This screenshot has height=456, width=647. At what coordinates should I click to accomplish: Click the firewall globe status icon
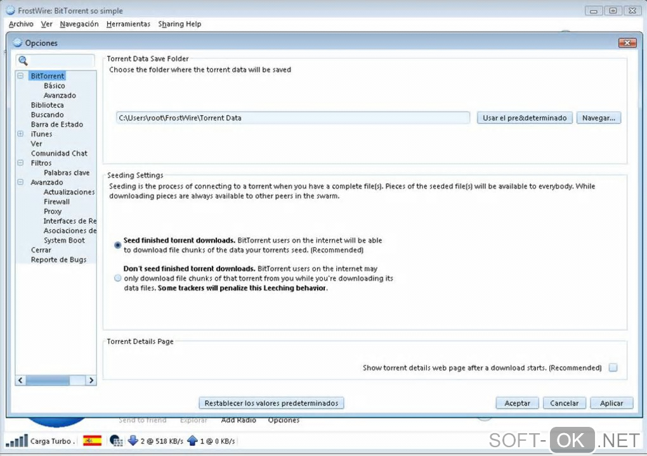point(116,441)
